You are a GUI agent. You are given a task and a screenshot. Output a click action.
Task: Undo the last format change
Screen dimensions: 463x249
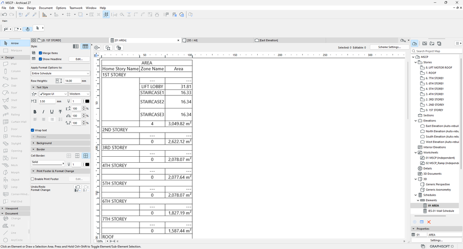[77, 188]
